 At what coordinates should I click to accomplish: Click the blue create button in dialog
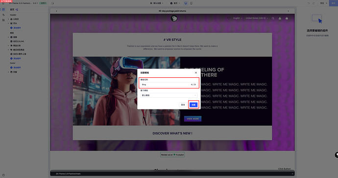tap(193, 105)
